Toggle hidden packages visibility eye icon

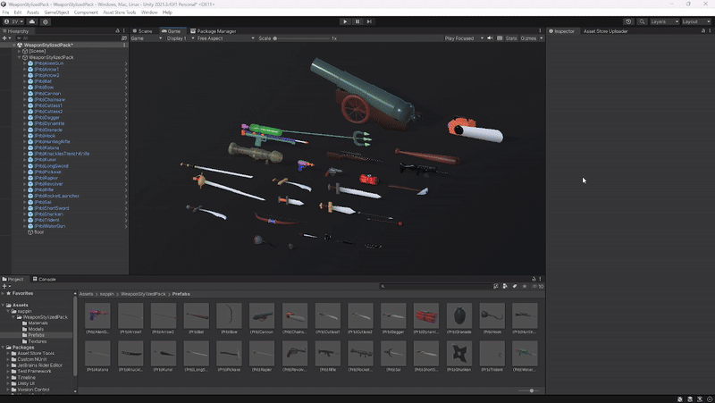point(538,286)
